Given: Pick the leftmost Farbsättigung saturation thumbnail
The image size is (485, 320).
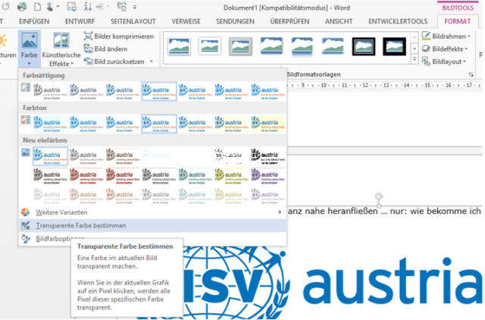Looking at the screenshot, I should tap(50, 90).
